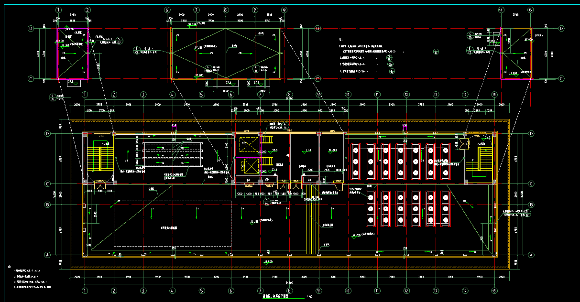Select the 51600 overall dimension at the bottom
This screenshot has height=302, width=580.
pos(289,283)
